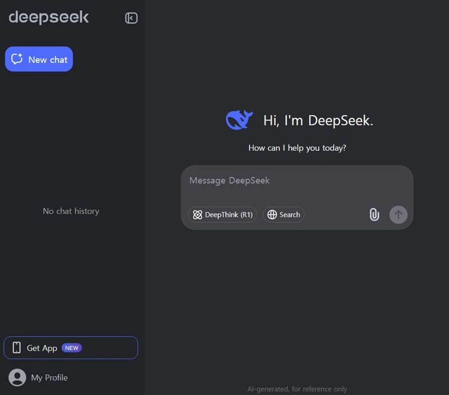Toggle DeepThink (R1) mode
This screenshot has width=449, height=395.
222,215
